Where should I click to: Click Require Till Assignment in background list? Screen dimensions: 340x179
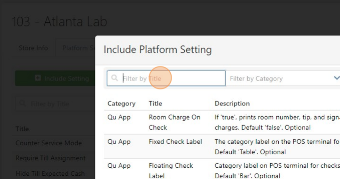pos(51,158)
